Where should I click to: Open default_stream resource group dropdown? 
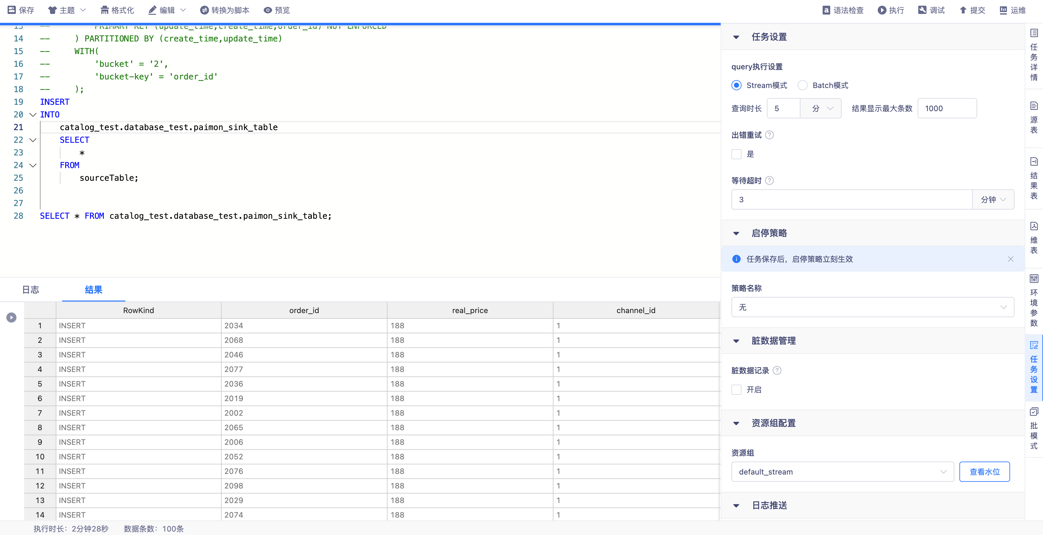click(843, 472)
